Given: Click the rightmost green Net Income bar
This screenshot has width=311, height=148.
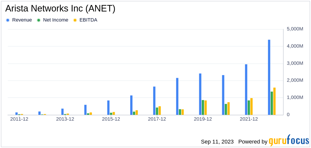Looking at the screenshot, I should (x=272, y=103).
